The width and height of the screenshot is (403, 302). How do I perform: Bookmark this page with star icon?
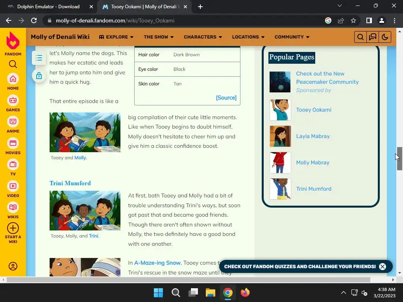click(x=353, y=20)
